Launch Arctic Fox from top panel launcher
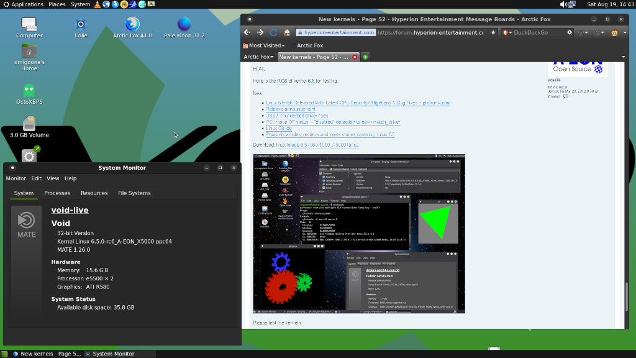The image size is (636, 358). coord(115,4)
